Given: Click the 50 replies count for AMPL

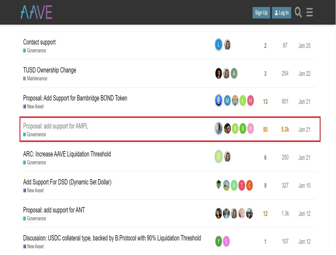Looking at the screenshot, I should pyautogui.click(x=265, y=130).
